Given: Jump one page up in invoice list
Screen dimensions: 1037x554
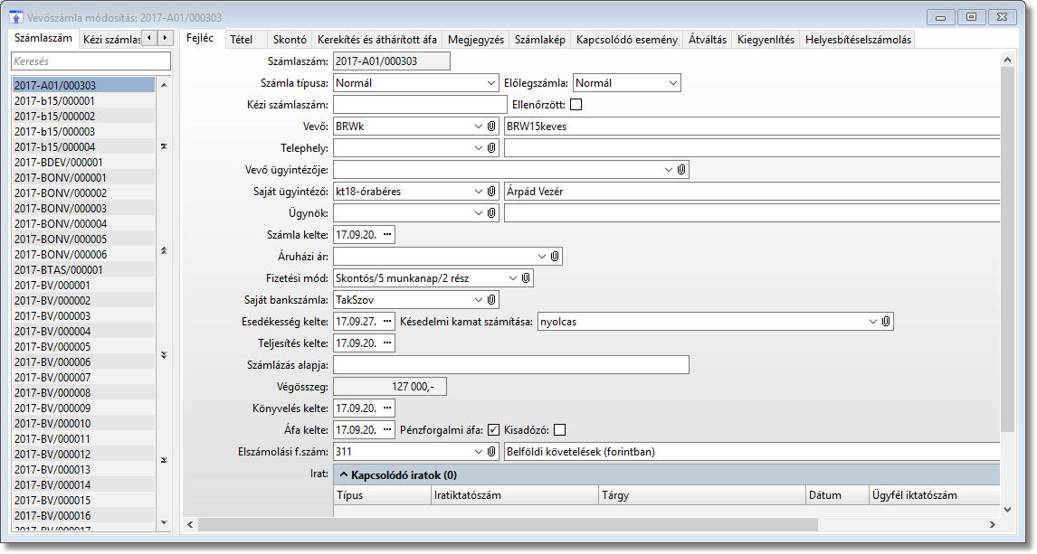Looking at the screenshot, I should click(164, 251).
